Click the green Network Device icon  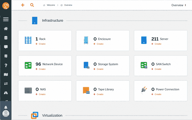coord(28,65)
